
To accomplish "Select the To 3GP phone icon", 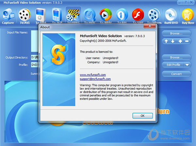I will pos(57,16).
